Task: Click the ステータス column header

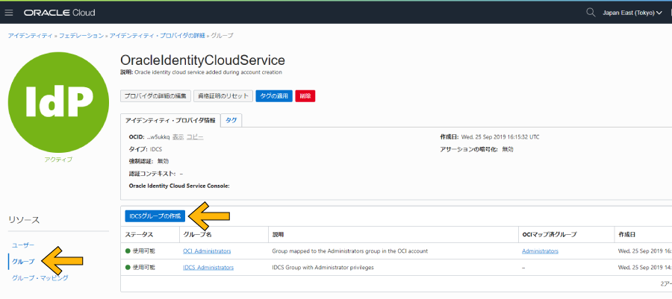Action: (x=139, y=235)
